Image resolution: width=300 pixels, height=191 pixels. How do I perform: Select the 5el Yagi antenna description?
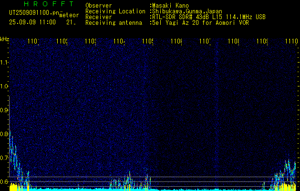[200, 23]
